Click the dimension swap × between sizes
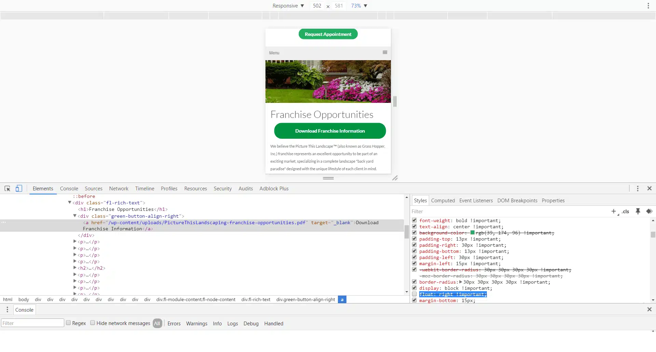The height and width of the screenshot is (352, 656). pos(328,6)
